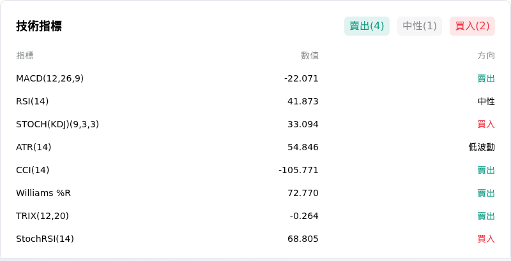Click the 買入 signal for StochRSI
The height and width of the screenshot is (261, 511).
[486, 239]
